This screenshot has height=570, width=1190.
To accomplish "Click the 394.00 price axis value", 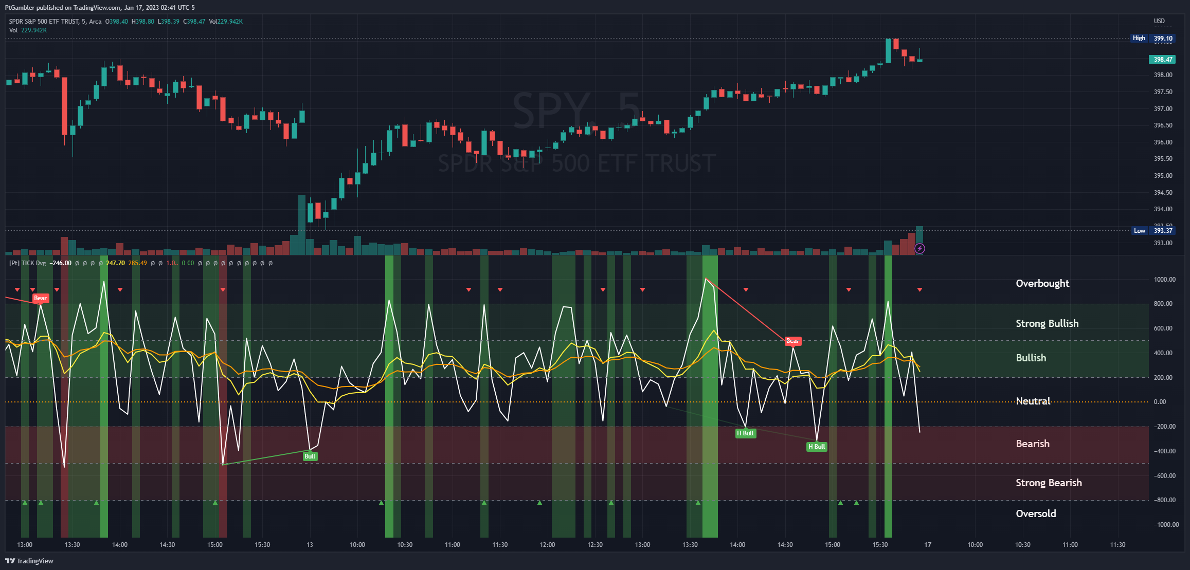I will (1163, 209).
